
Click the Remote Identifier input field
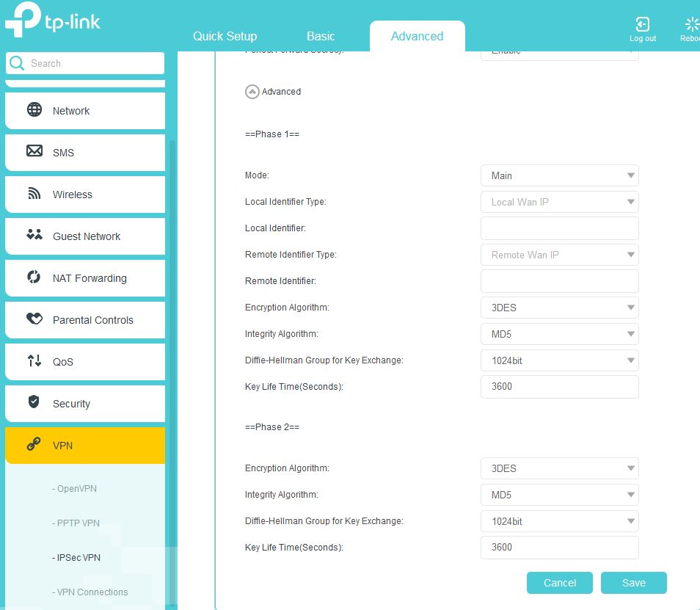click(559, 281)
